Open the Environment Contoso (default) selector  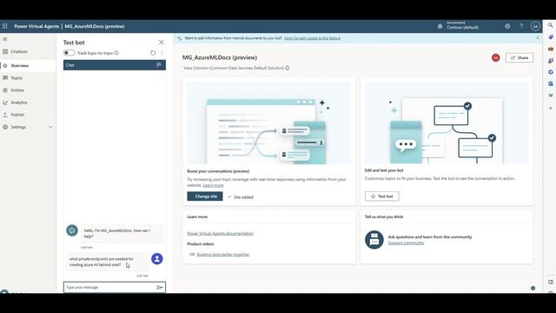tap(462, 25)
